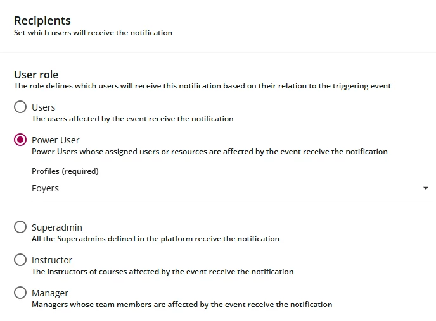Click the Manager description about team members

[x=182, y=305]
